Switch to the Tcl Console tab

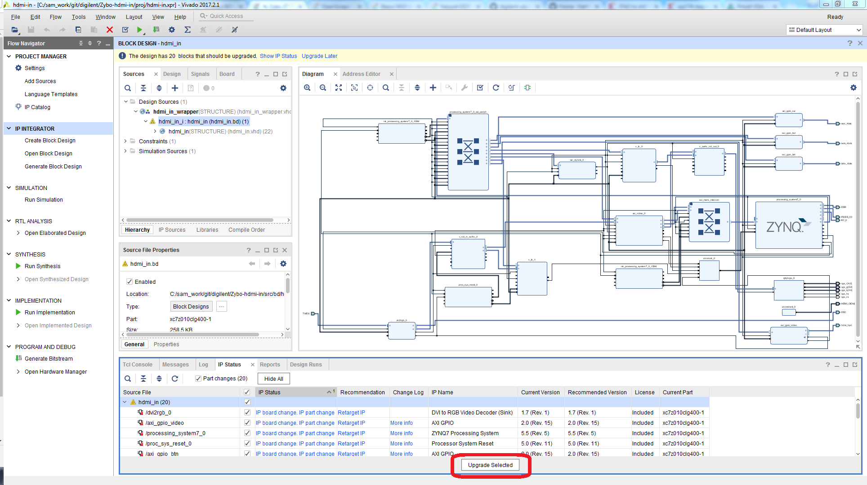coord(138,365)
